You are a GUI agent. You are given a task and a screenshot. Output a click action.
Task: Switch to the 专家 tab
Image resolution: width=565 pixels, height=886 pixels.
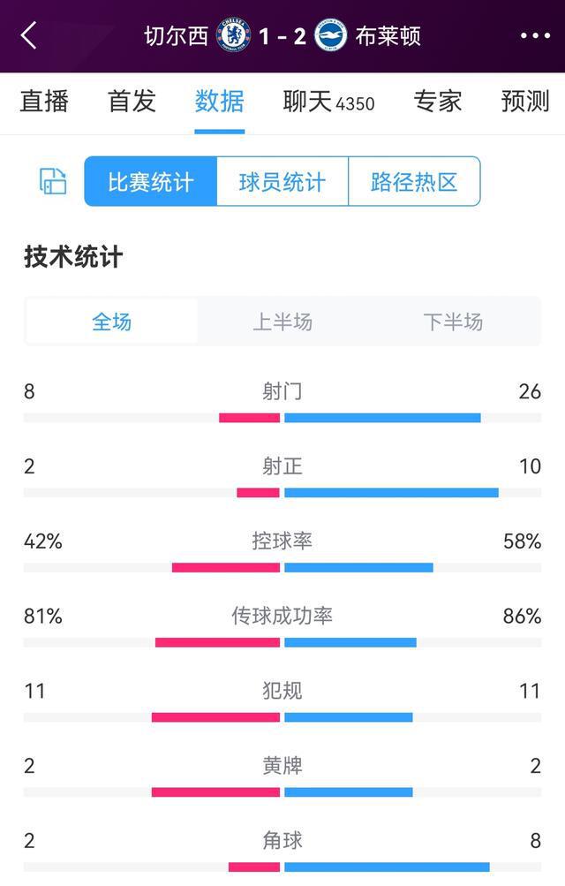click(438, 102)
